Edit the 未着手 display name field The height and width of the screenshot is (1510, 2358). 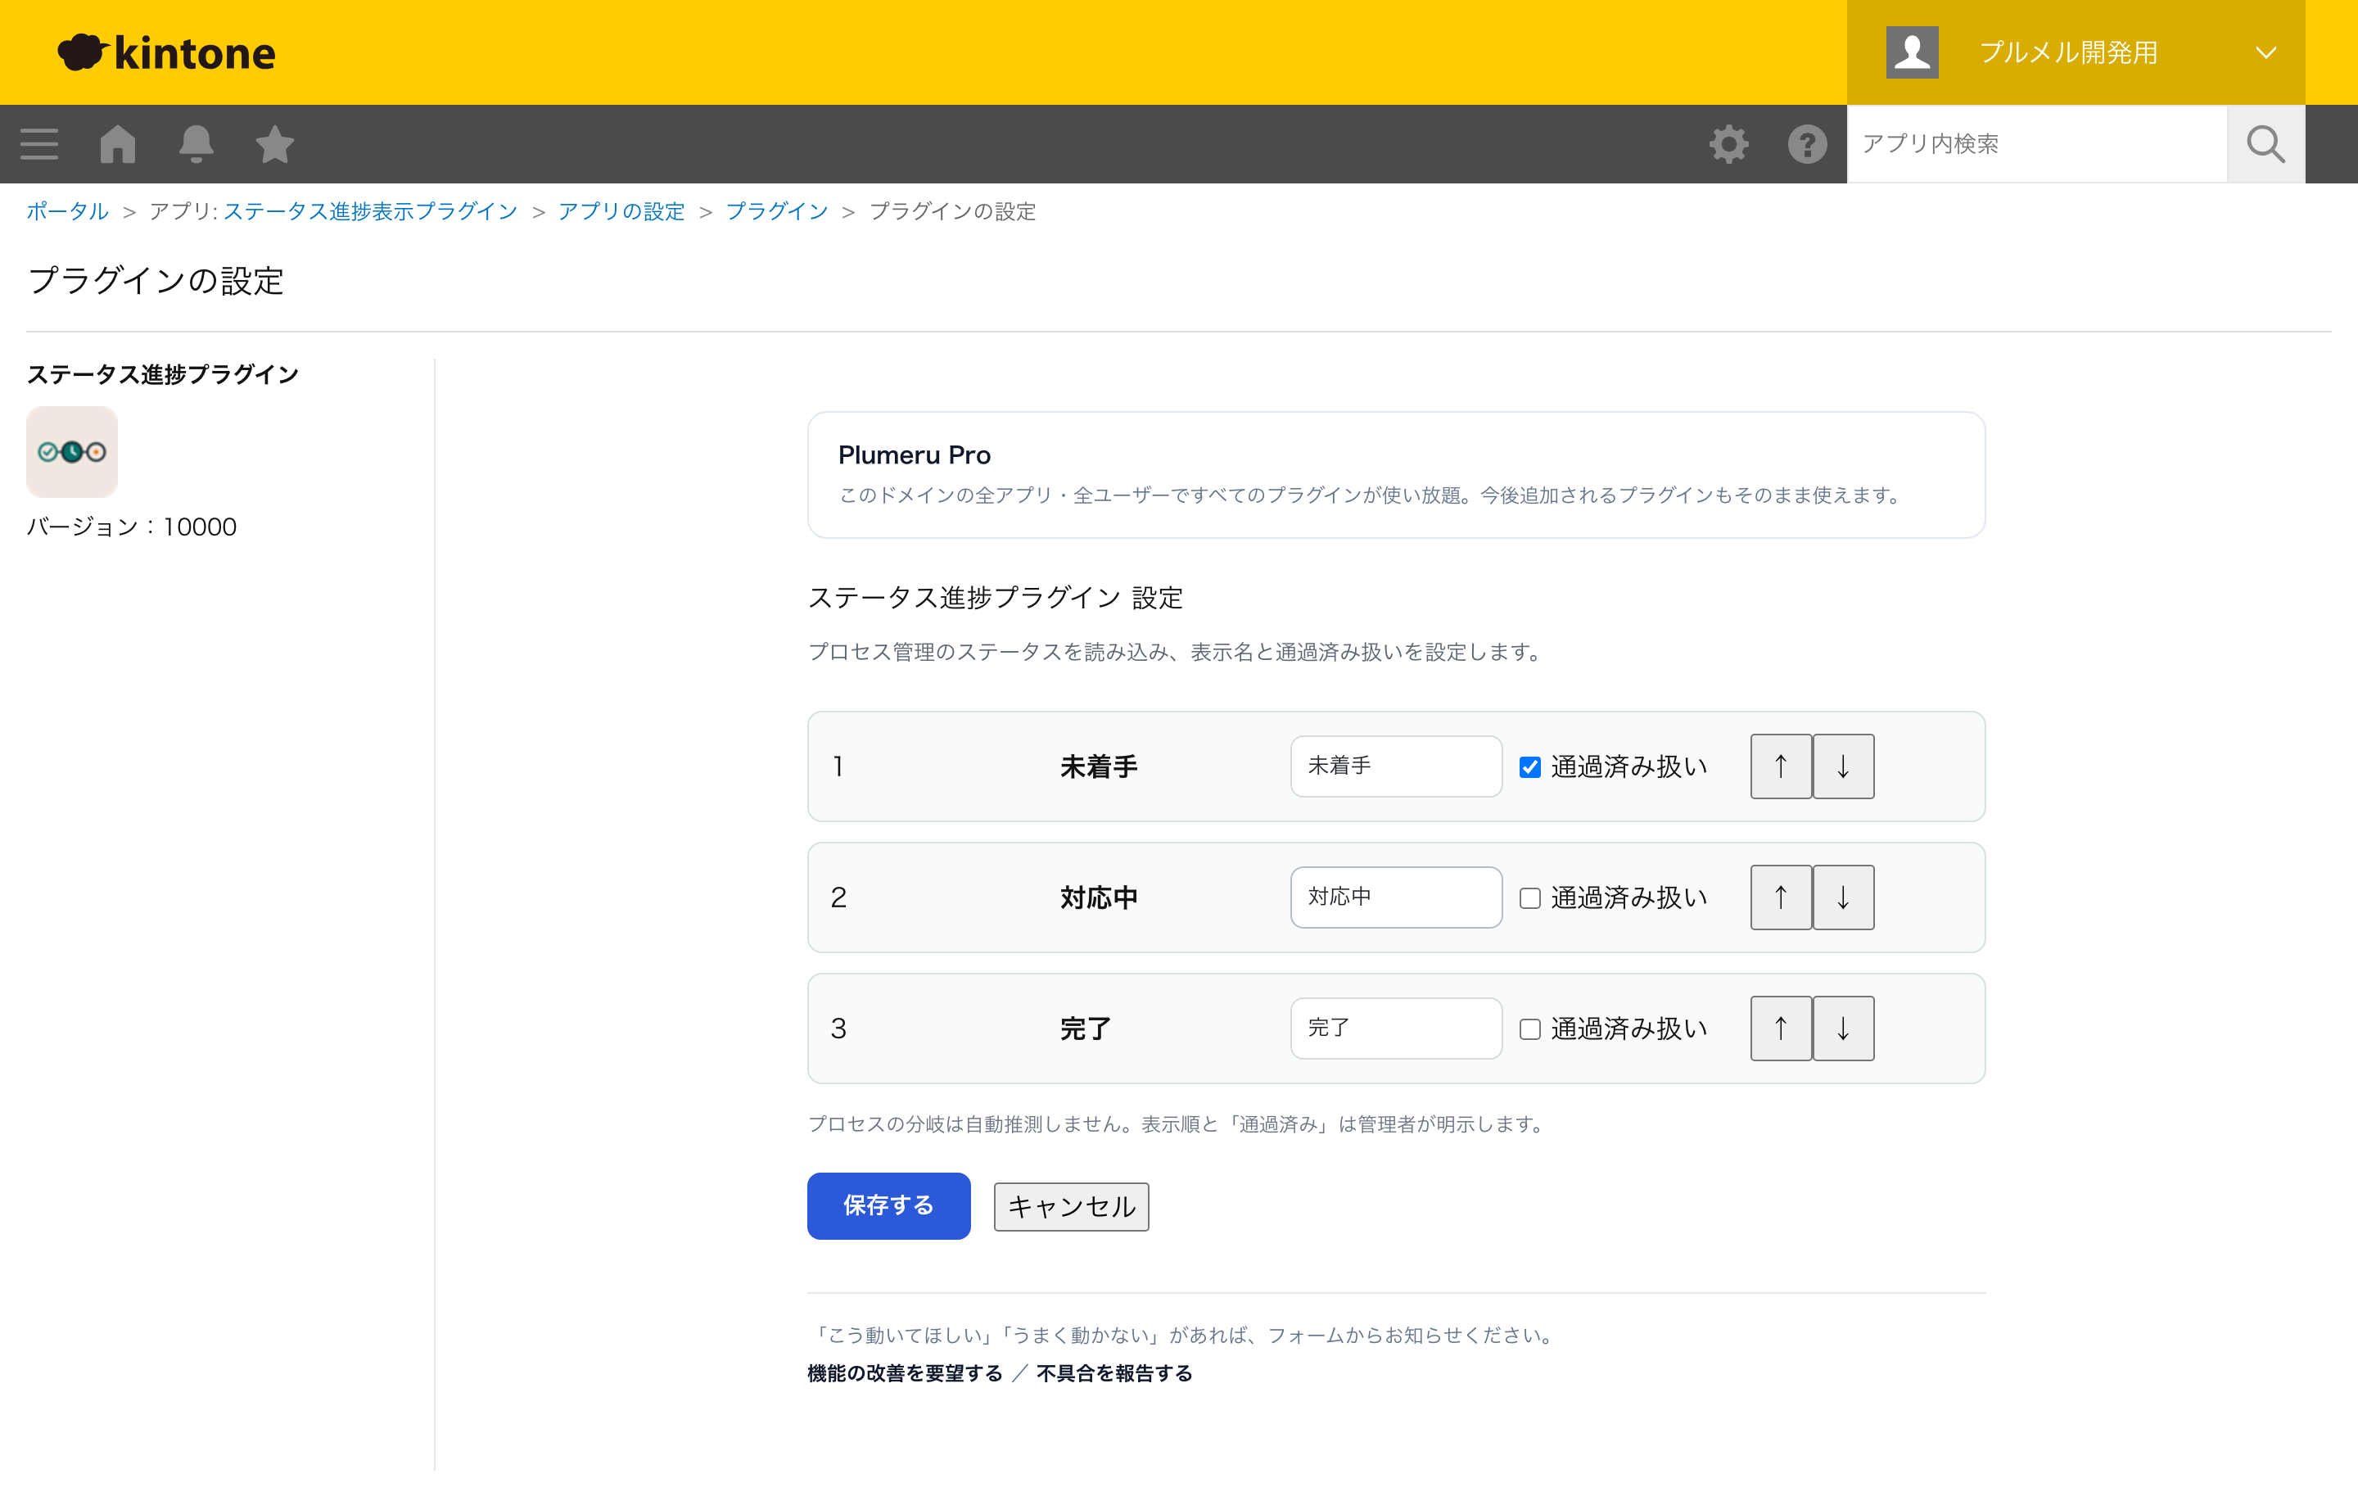click(1396, 766)
